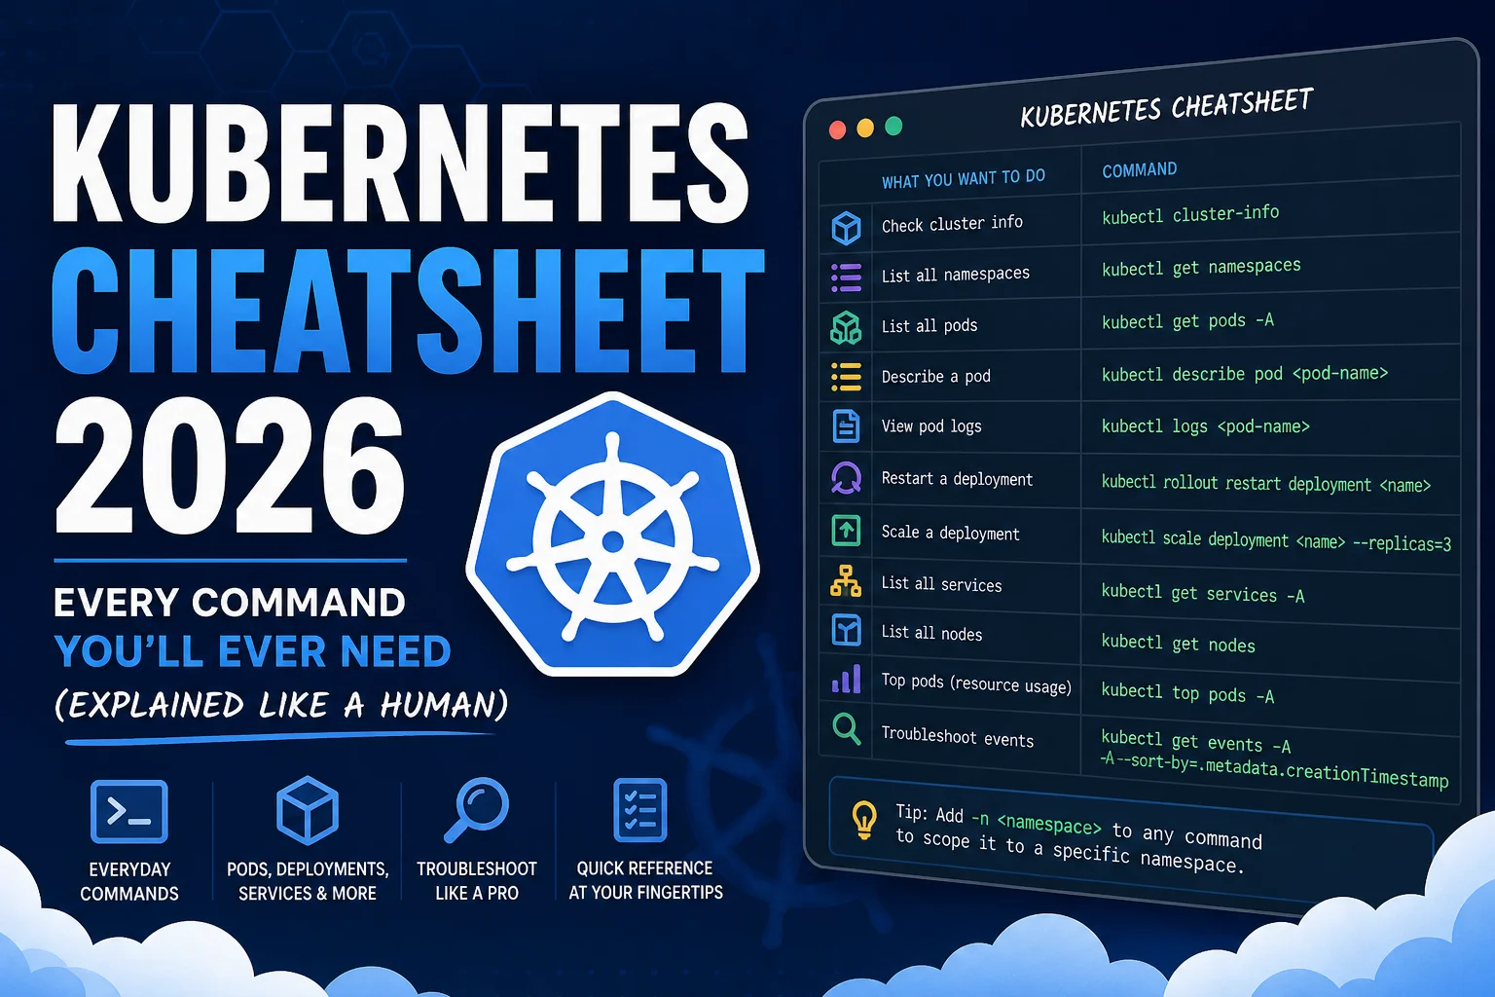
Task: Click the magnifier icon beside Troubleshoot events
Action: point(847,728)
